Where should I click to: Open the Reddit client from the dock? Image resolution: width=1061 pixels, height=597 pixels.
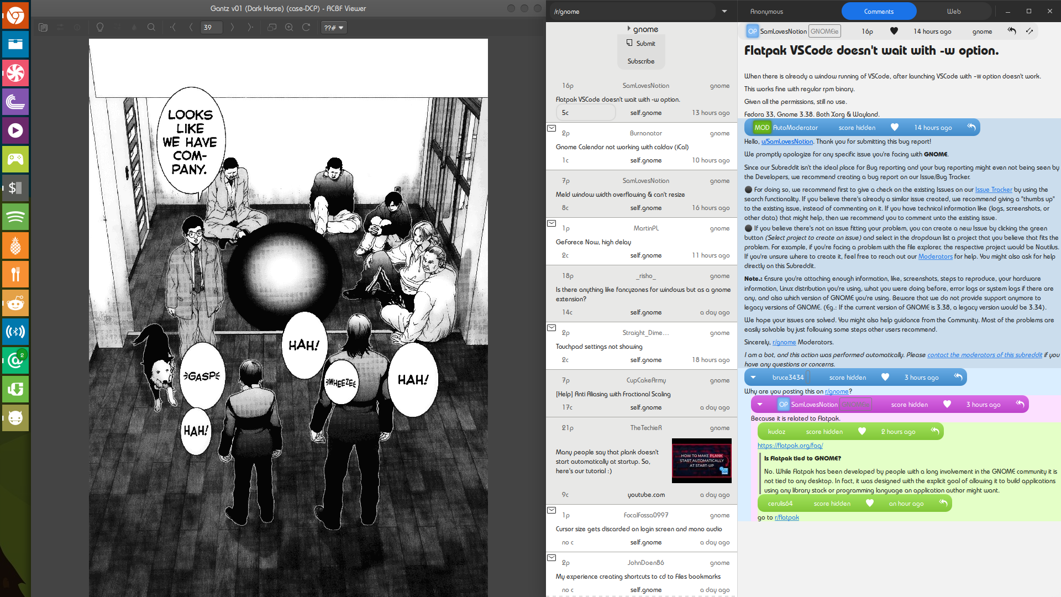click(x=15, y=303)
